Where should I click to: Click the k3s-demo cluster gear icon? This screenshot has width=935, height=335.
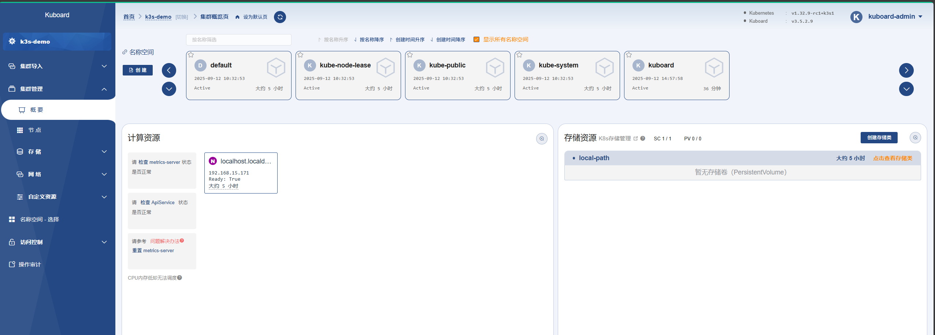[x=12, y=41]
